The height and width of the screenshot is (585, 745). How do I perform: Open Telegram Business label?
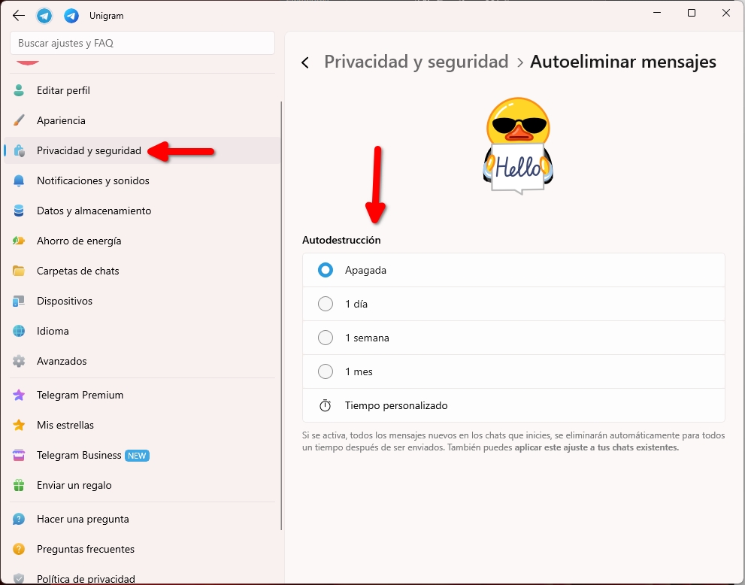[x=79, y=455]
